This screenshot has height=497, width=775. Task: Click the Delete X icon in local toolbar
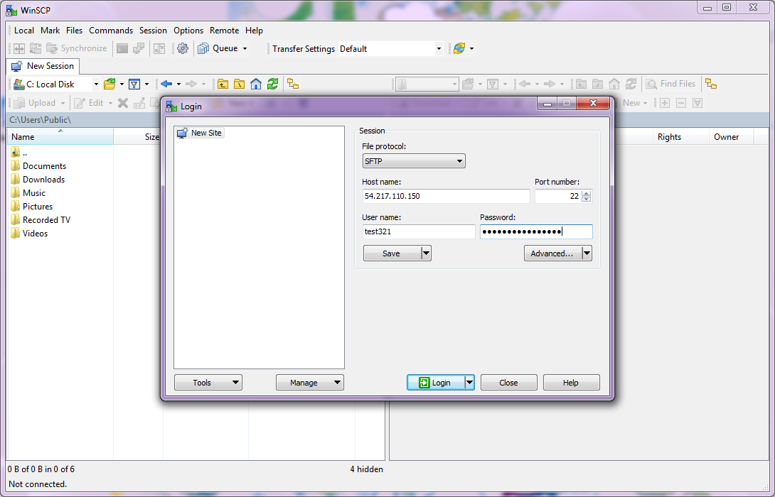[x=123, y=103]
